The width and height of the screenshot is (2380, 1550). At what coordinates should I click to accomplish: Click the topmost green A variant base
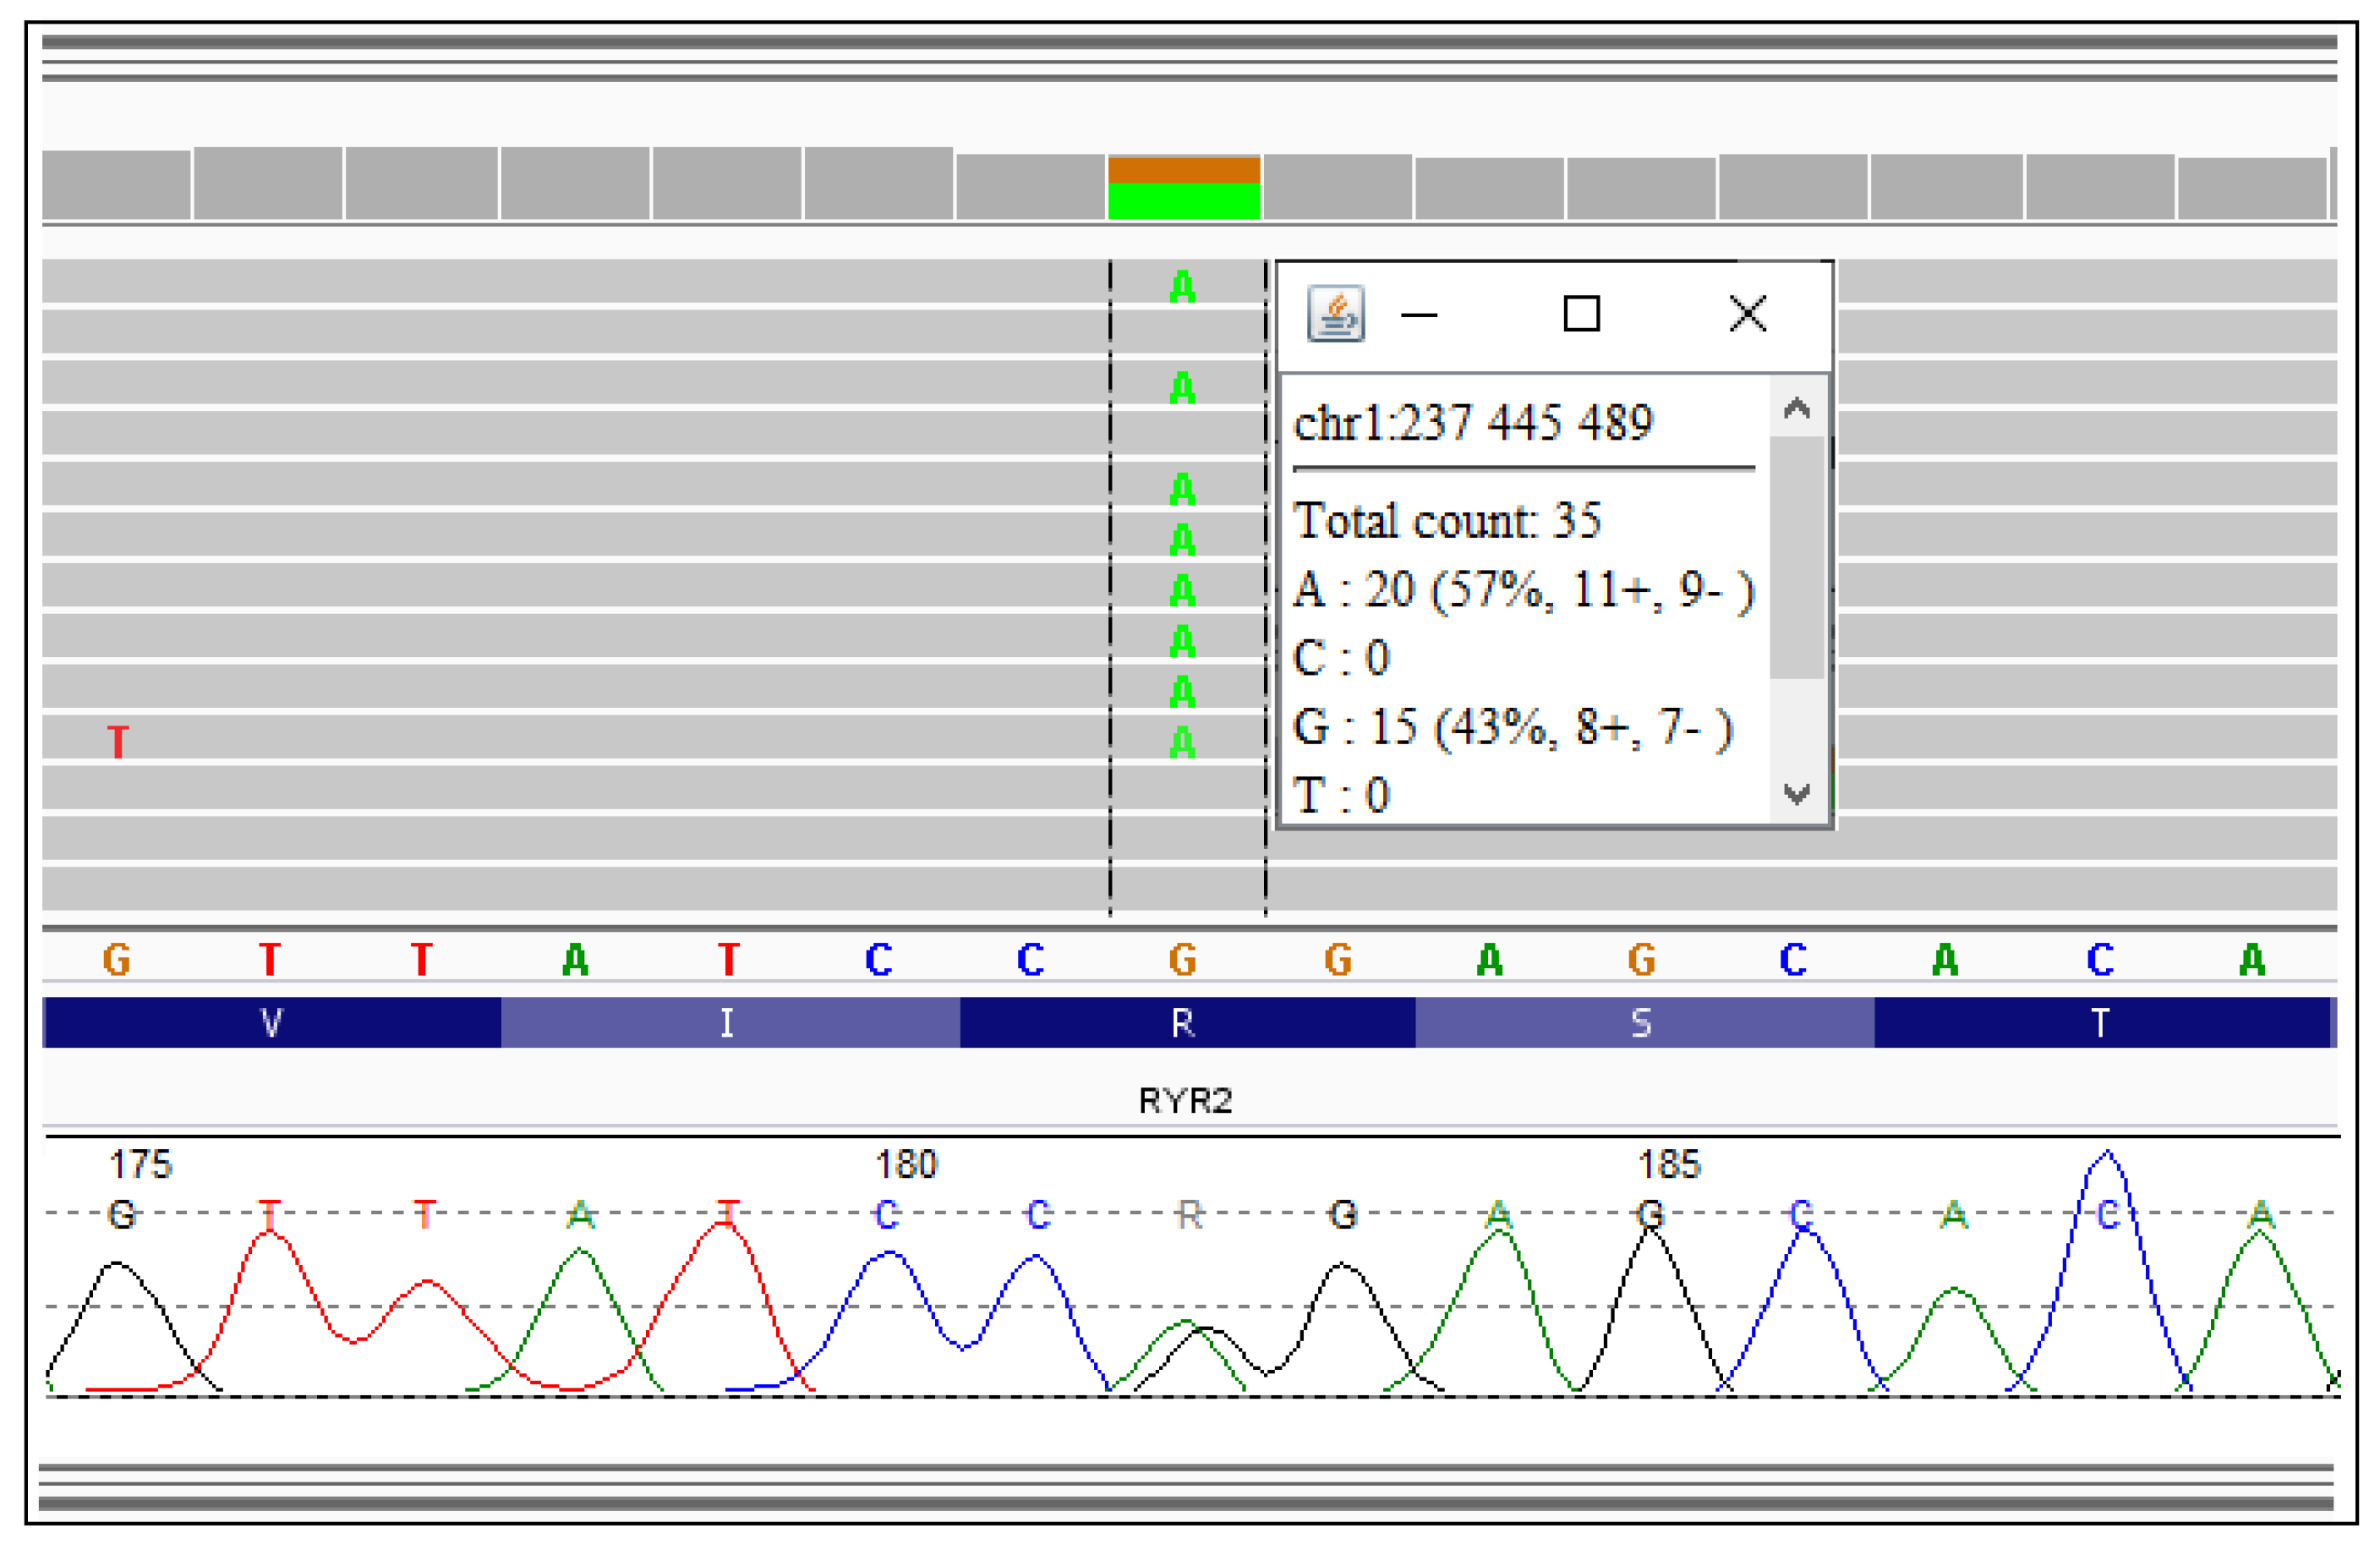coord(1182,288)
